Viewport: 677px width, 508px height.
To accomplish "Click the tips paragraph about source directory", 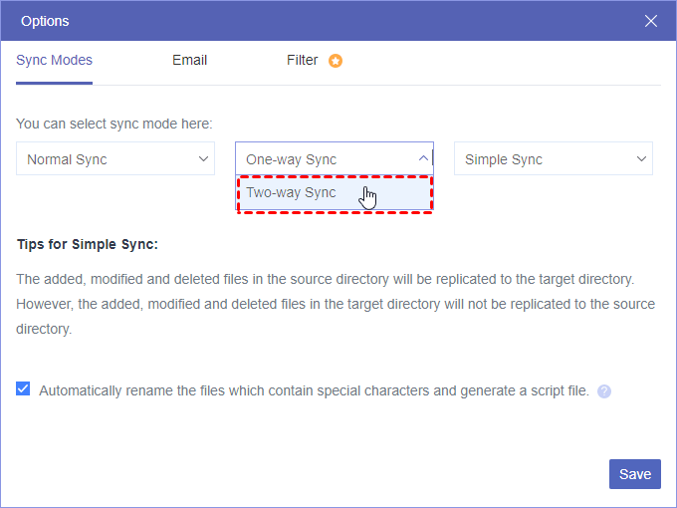I will [x=335, y=304].
